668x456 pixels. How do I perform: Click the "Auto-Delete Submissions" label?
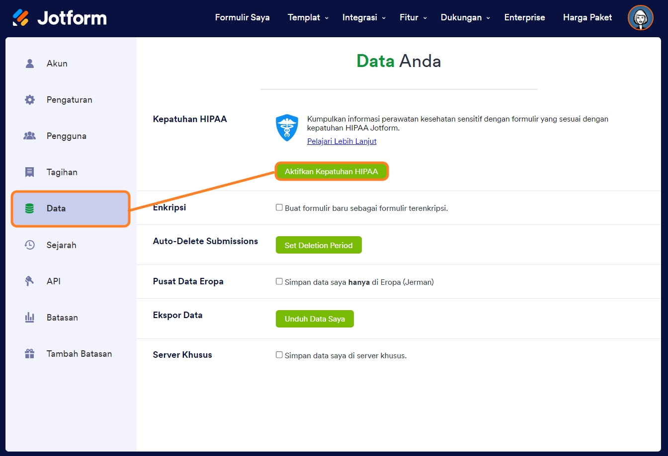206,241
